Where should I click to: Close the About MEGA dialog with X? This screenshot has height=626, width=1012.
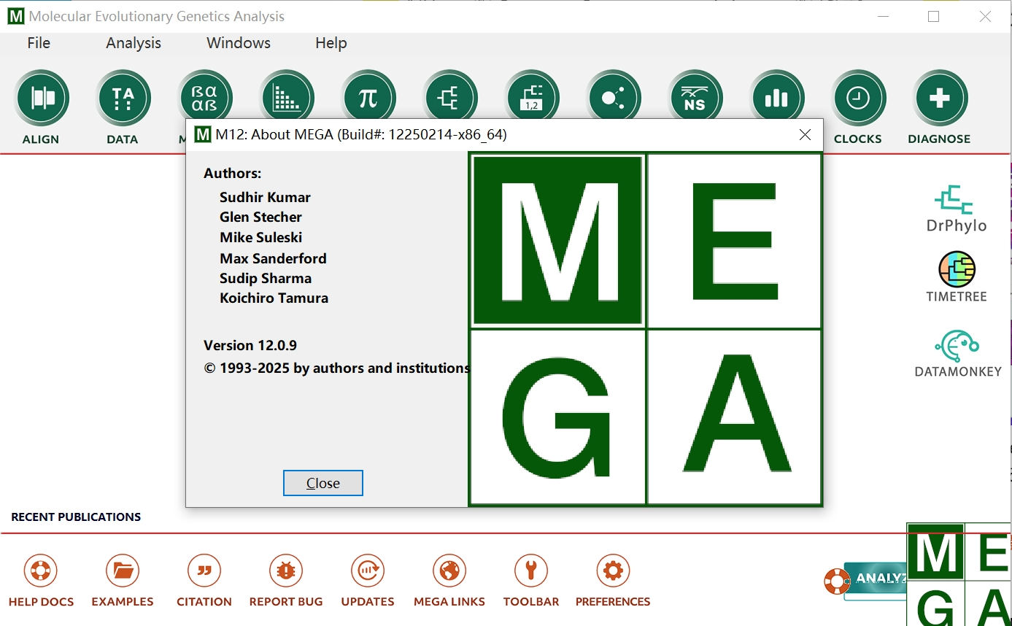click(x=805, y=135)
